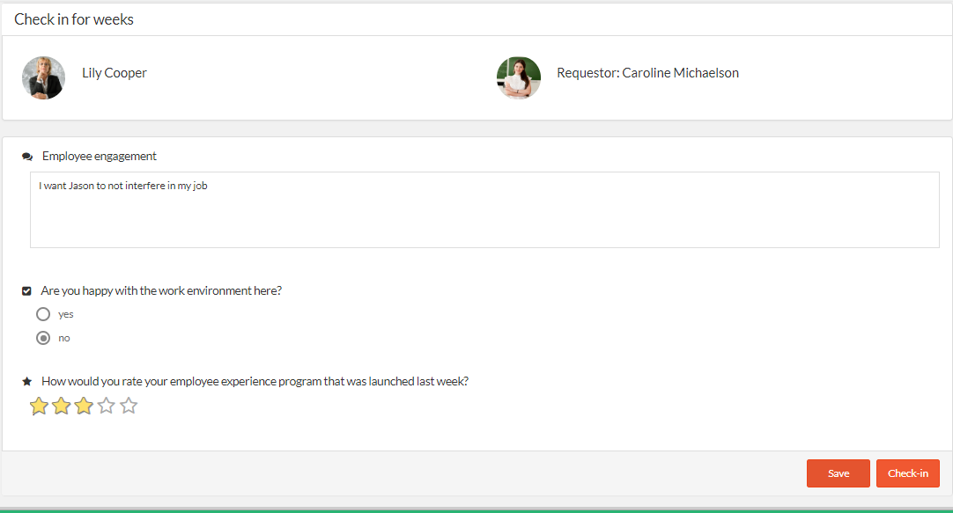Choose the fourth star rating

pyautogui.click(x=107, y=406)
